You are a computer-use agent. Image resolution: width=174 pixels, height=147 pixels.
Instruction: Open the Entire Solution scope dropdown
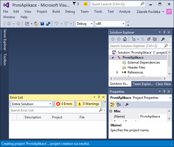(31, 104)
